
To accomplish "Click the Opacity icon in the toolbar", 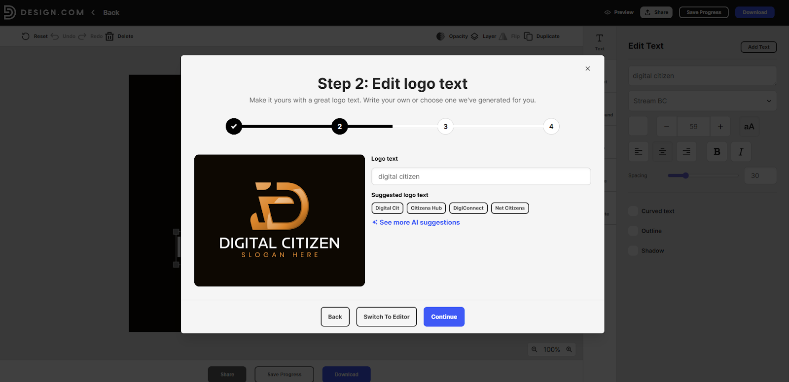I will [x=440, y=36].
